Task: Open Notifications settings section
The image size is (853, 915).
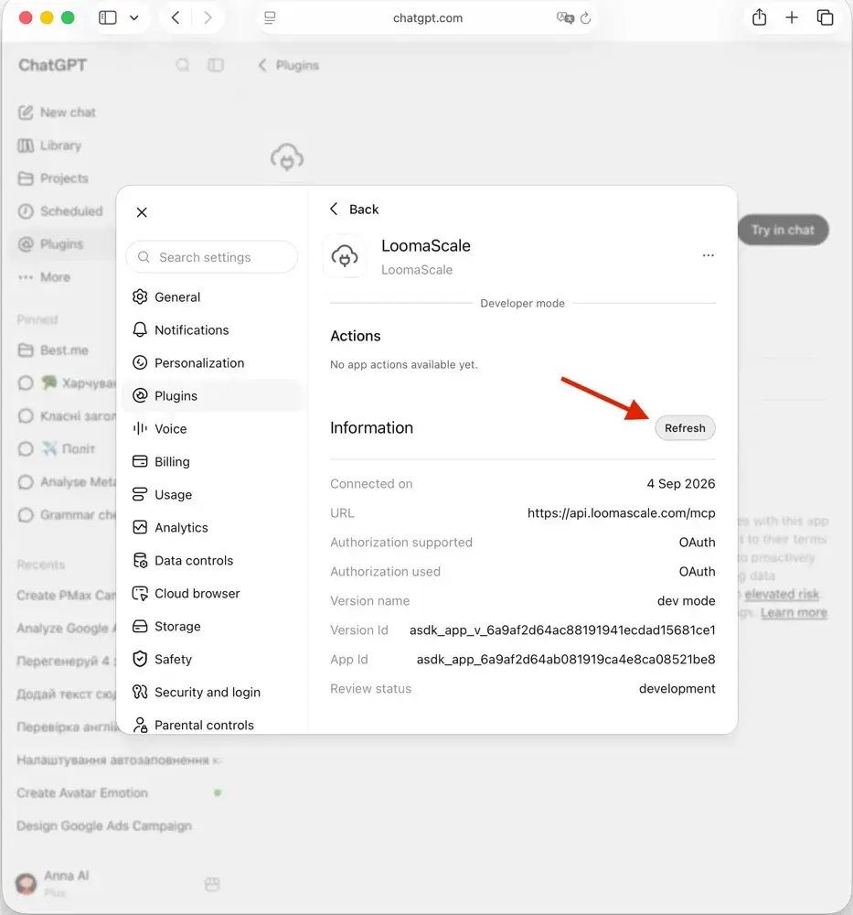Action: point(213,329)
